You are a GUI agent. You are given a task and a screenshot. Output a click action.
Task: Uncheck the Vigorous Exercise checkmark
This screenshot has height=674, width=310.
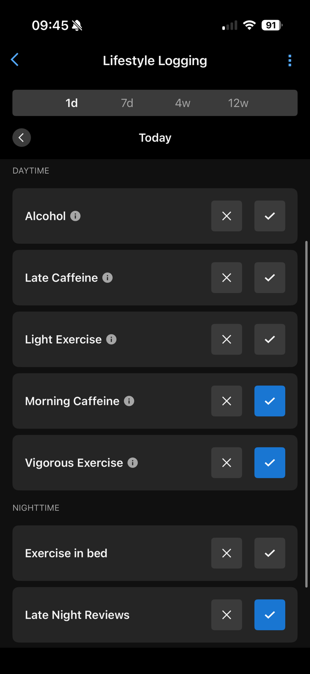click(270, 463)
